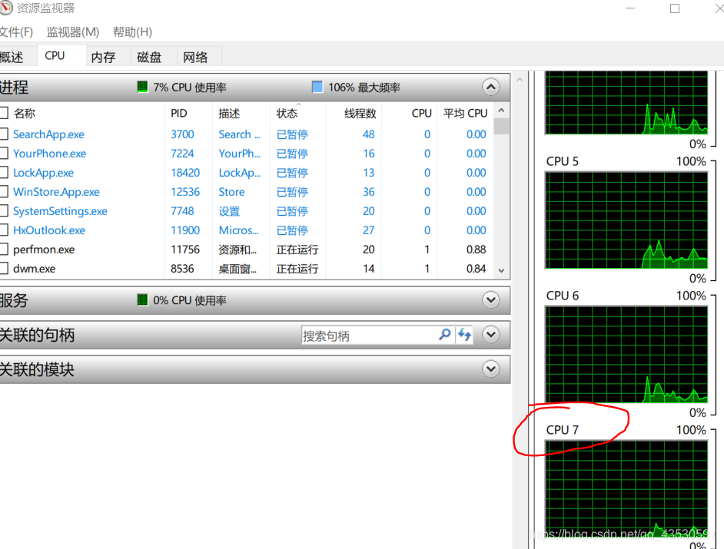This screenshot has height=549, width=724.
Task: Check the HxOutlook.exe process checkbox
Action: 4,230
